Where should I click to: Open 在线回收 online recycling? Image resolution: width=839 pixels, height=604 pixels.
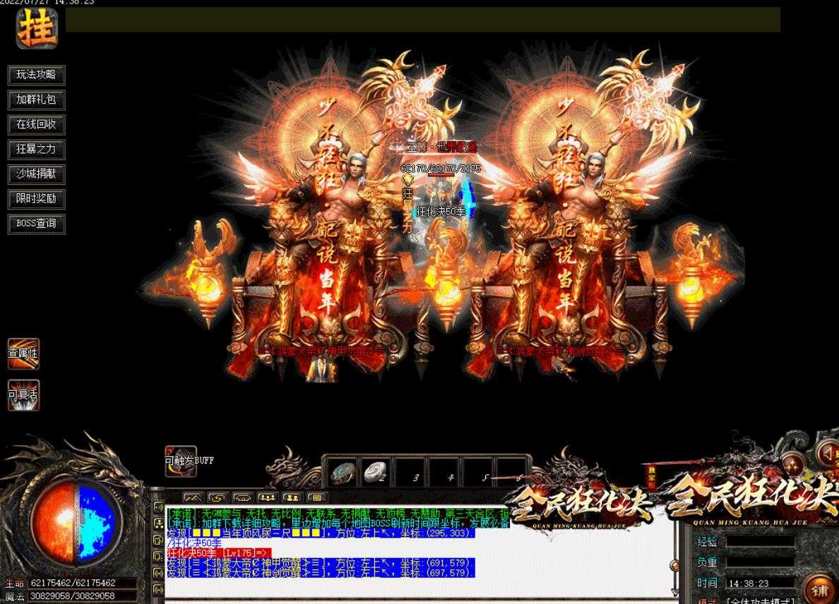tap(36, 124)
